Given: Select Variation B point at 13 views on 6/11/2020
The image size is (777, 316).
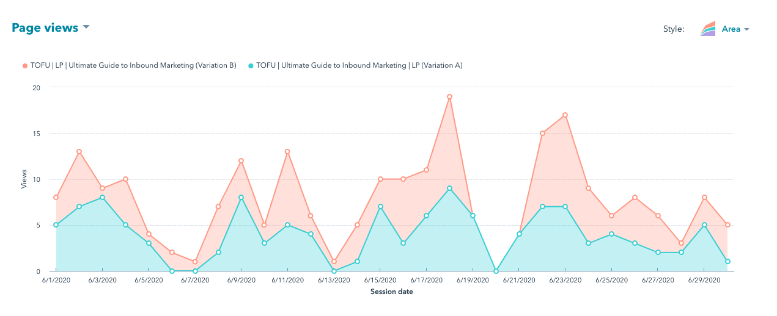Looking at the screenshot, I should coord(287,151).
